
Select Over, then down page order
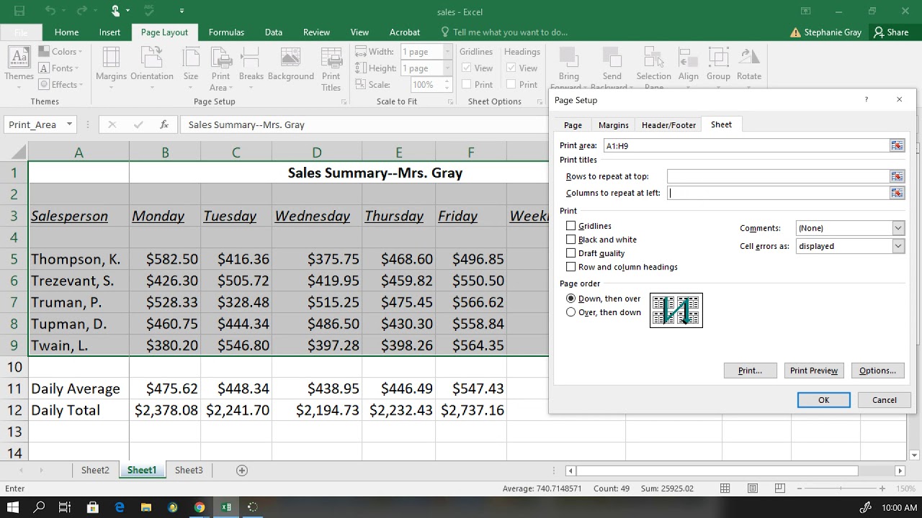[571, 312]
